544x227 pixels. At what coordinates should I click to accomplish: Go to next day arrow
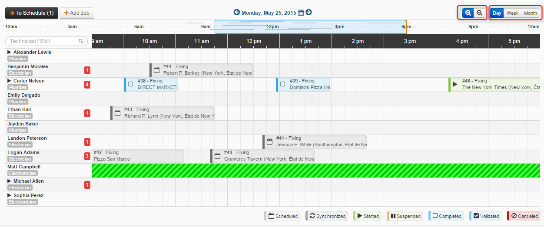point(308,13)
